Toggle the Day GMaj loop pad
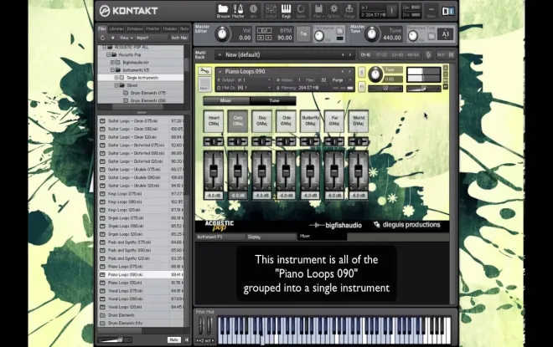 261,121
